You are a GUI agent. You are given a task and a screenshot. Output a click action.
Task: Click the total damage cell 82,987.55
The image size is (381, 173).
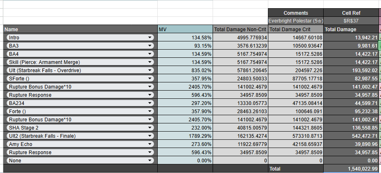tap(351, 79)
